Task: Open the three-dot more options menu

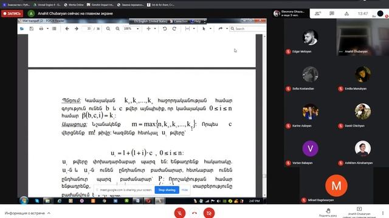Action: pos(383,213)
